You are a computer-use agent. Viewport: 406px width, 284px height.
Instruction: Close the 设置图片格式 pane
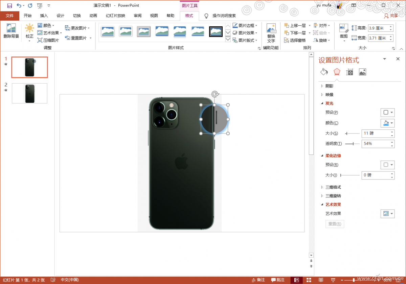point(398,59)
